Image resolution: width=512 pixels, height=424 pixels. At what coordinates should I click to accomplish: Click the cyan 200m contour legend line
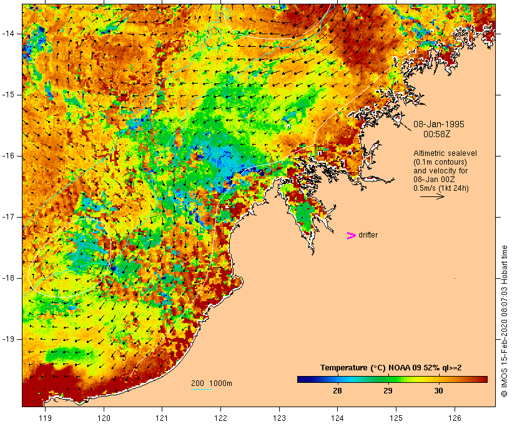[202, 389]
